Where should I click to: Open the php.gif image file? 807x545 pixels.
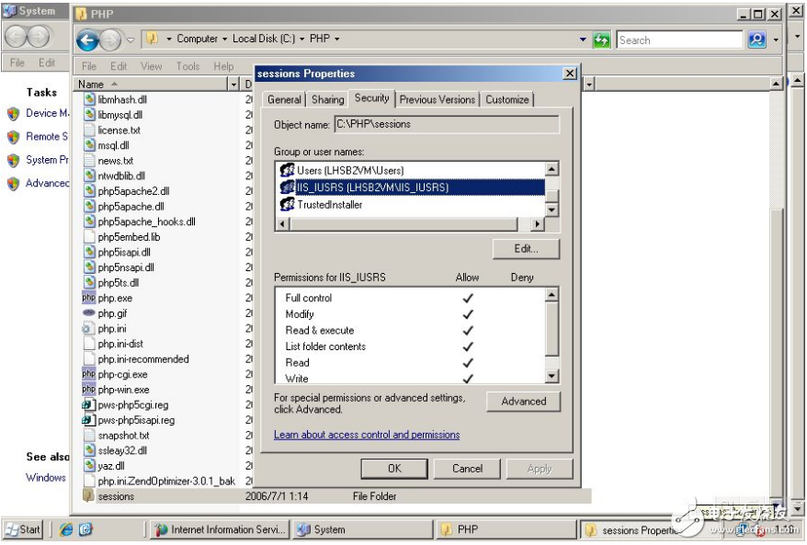click(x=111, y=312)
